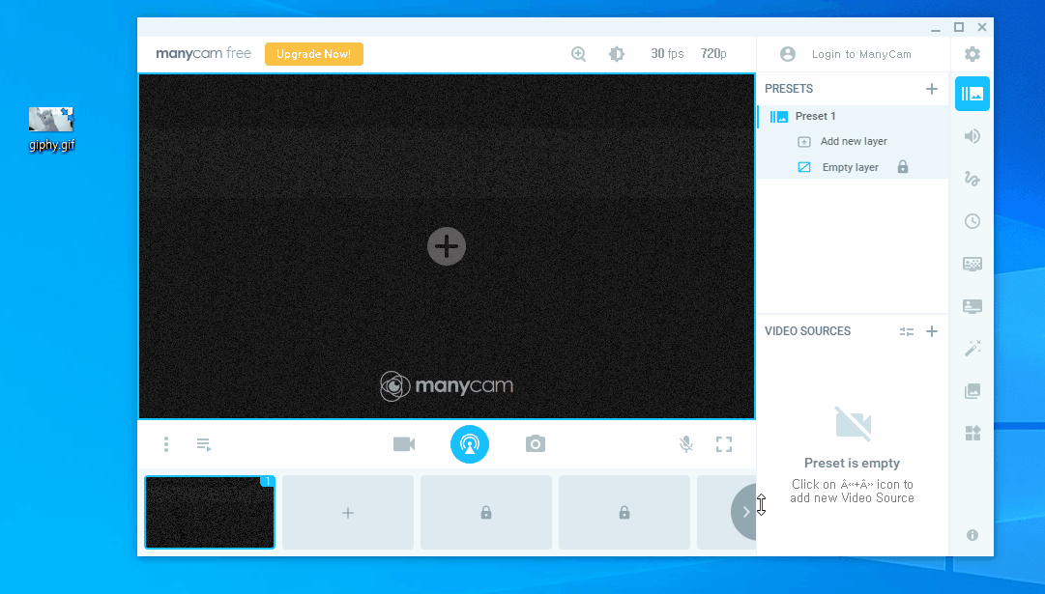
Task: Open the three-dot more options menu
Action: (x=166, y=444)
